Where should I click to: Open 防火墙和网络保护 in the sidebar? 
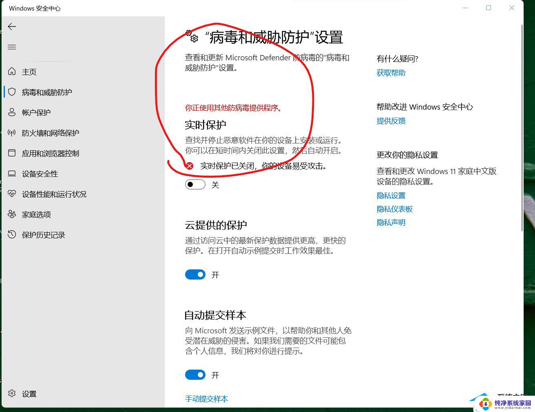[51, 133]
